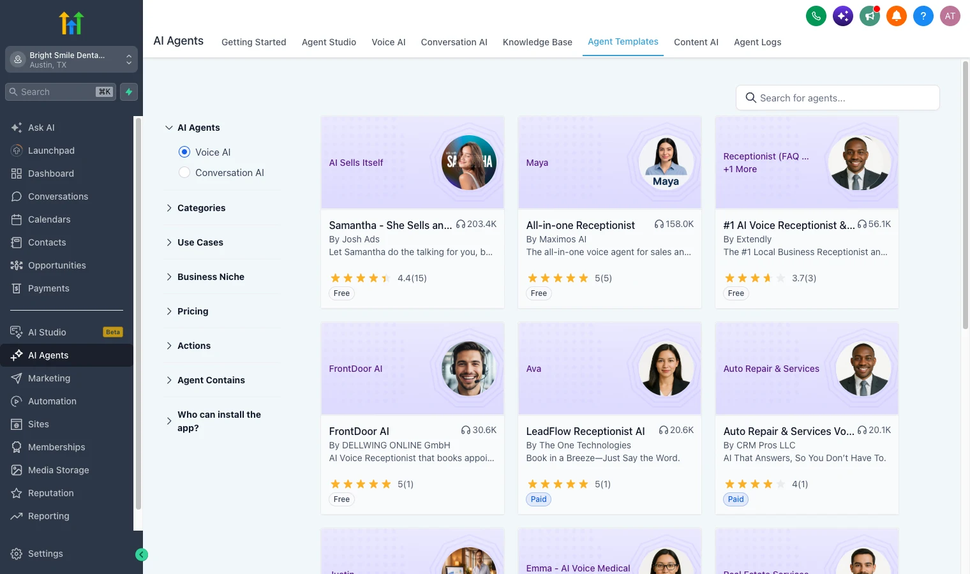970x574 pixels.
Task: Open the megaphone announcements icon
Action: coord(870,16)
